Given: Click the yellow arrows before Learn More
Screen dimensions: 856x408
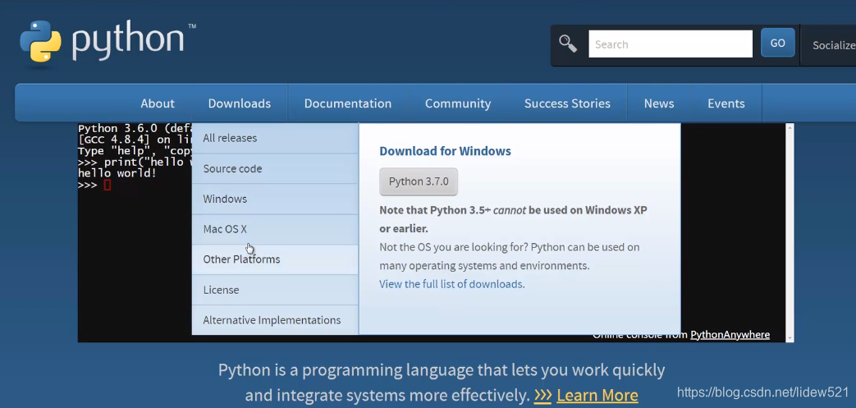Looking at the screenshot, I should click(542, 395).
